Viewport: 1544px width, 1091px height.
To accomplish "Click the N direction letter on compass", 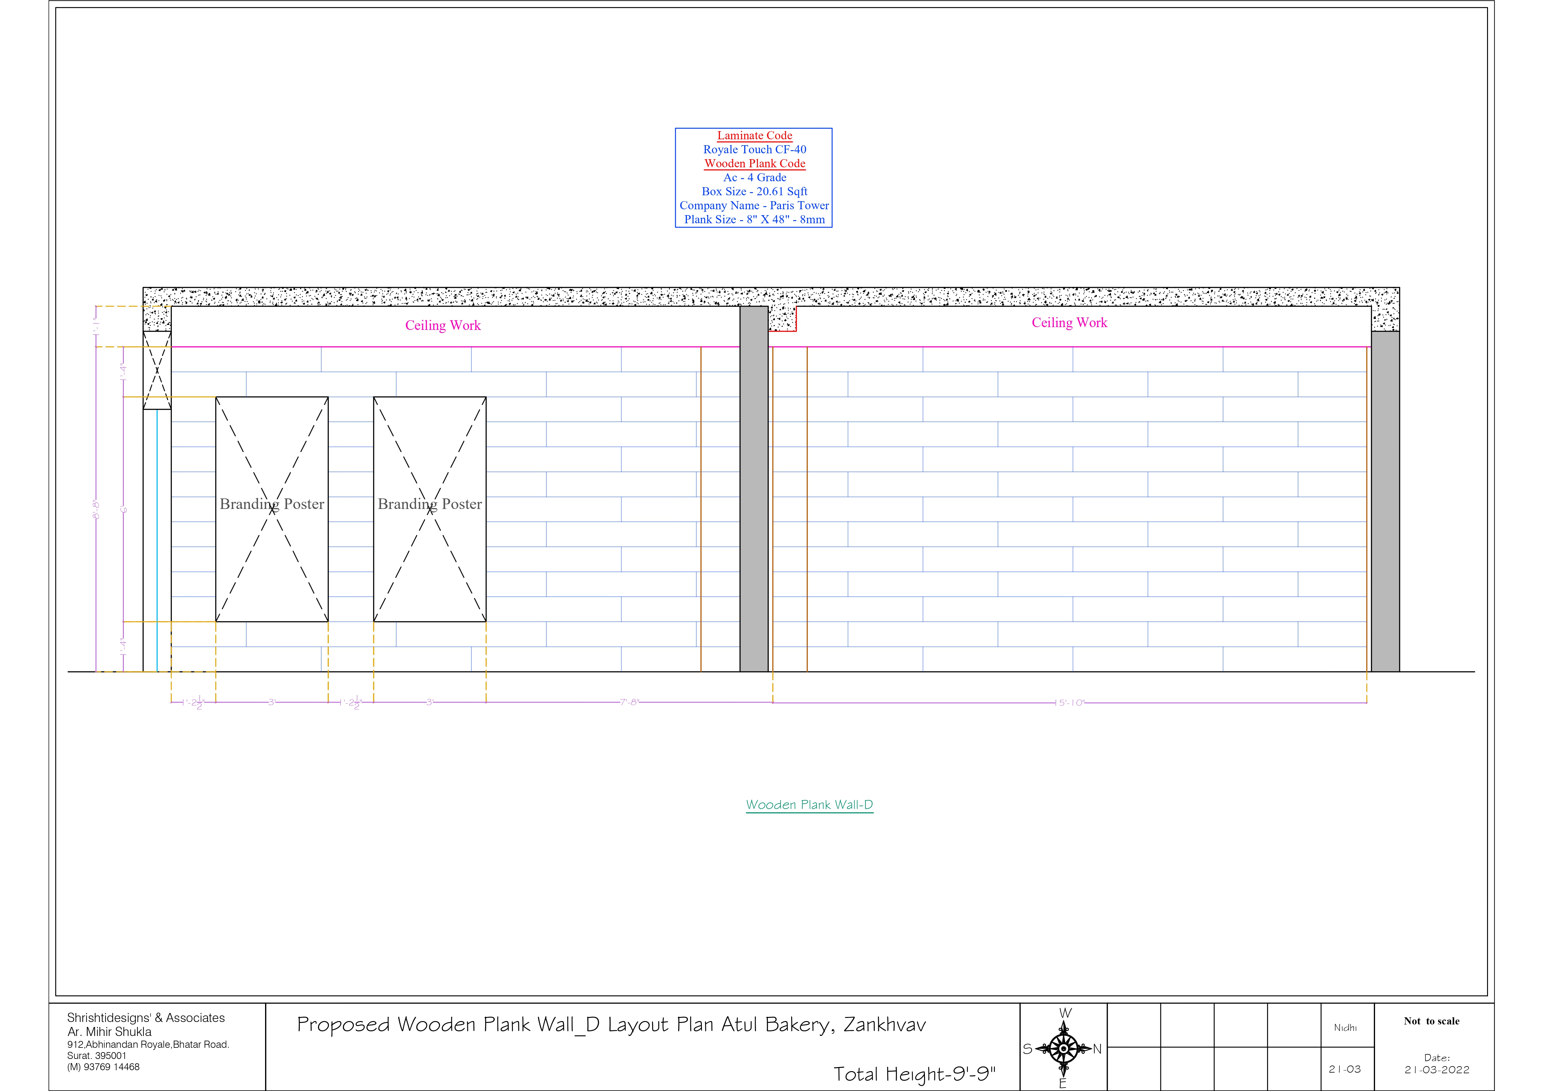I will click(1097, 1049).
